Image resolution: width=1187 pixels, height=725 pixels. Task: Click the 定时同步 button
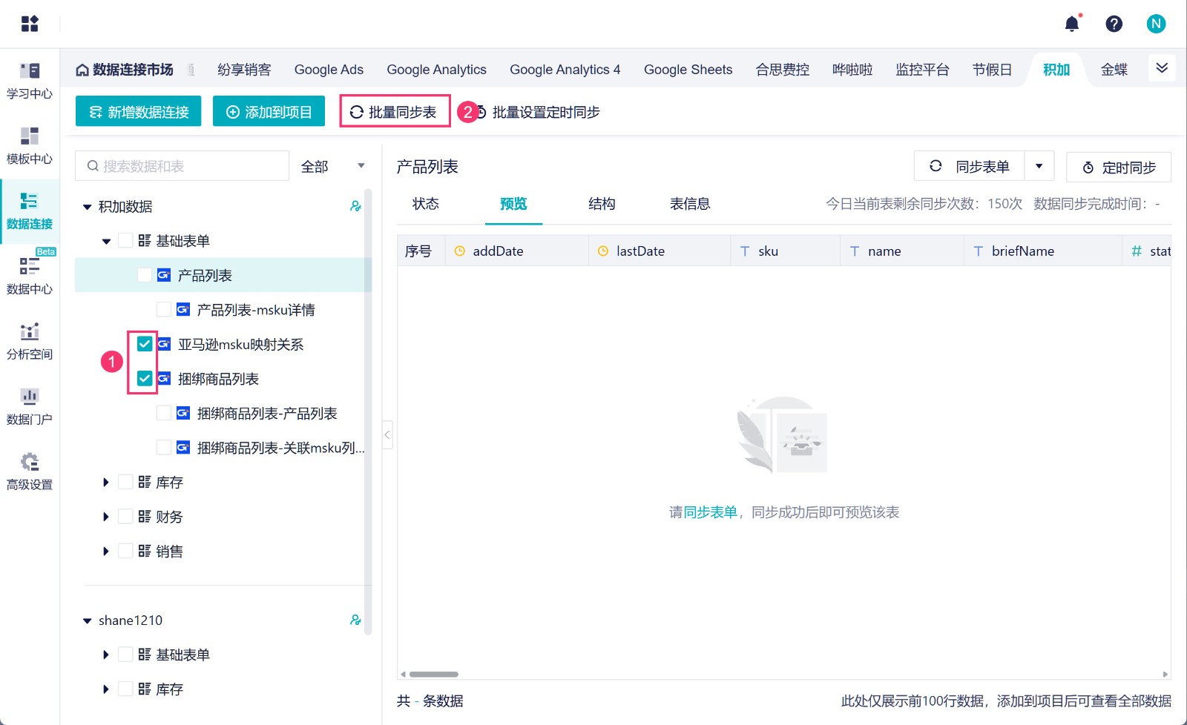pos(1119,167)
